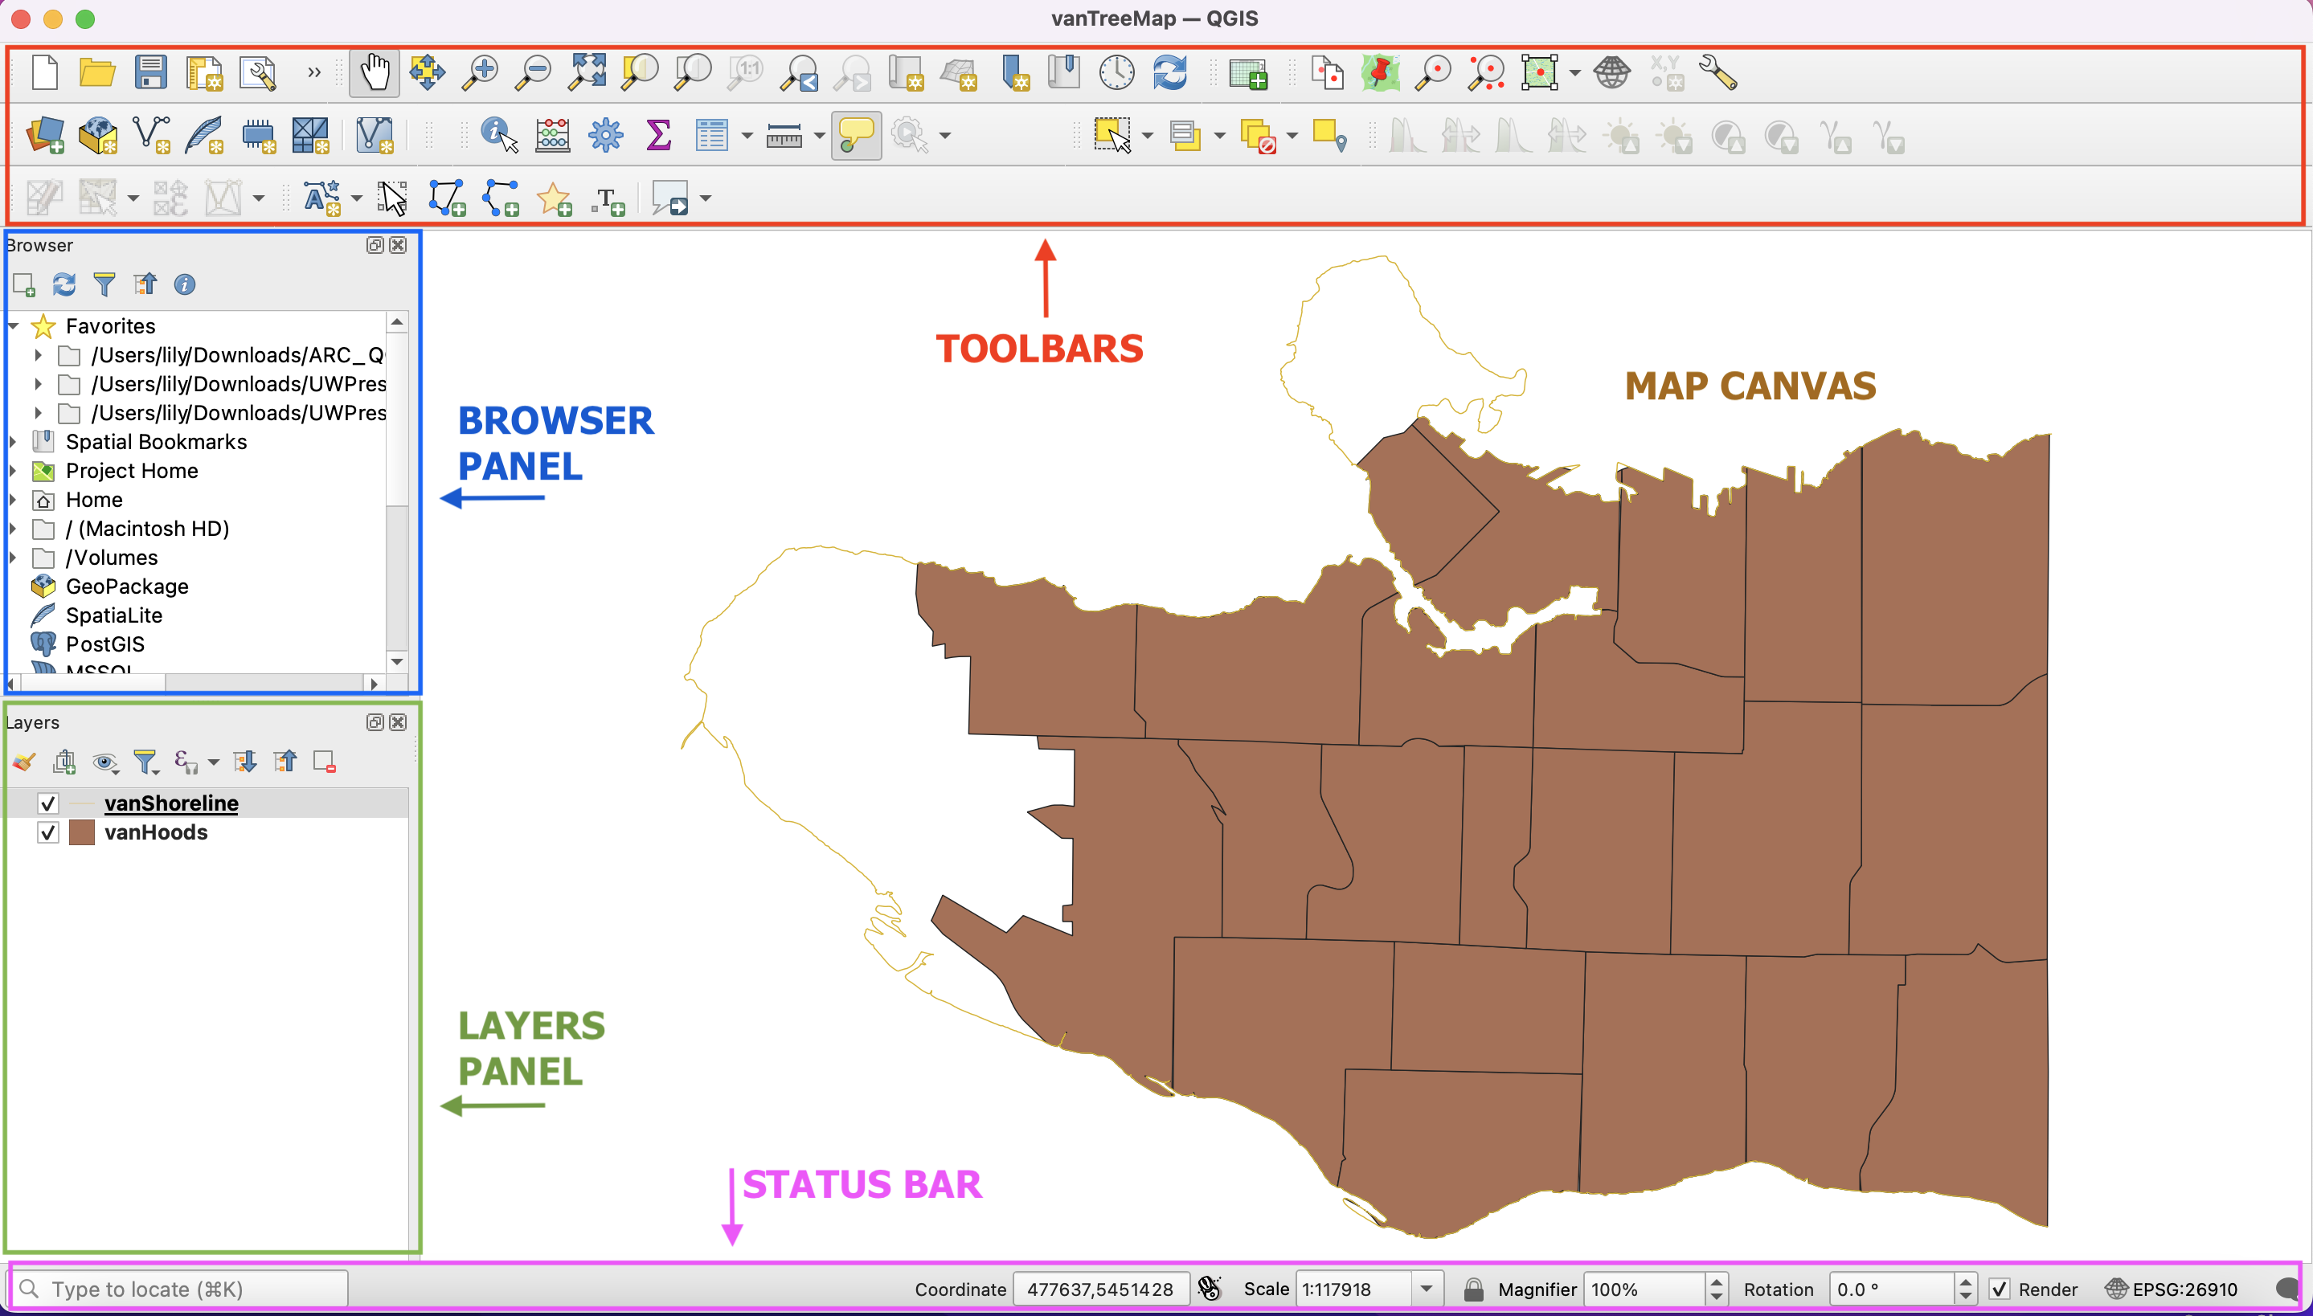2313x1316 pixels.
Task: Click the Type to locate search field
Action: (x=181, y=1289)
